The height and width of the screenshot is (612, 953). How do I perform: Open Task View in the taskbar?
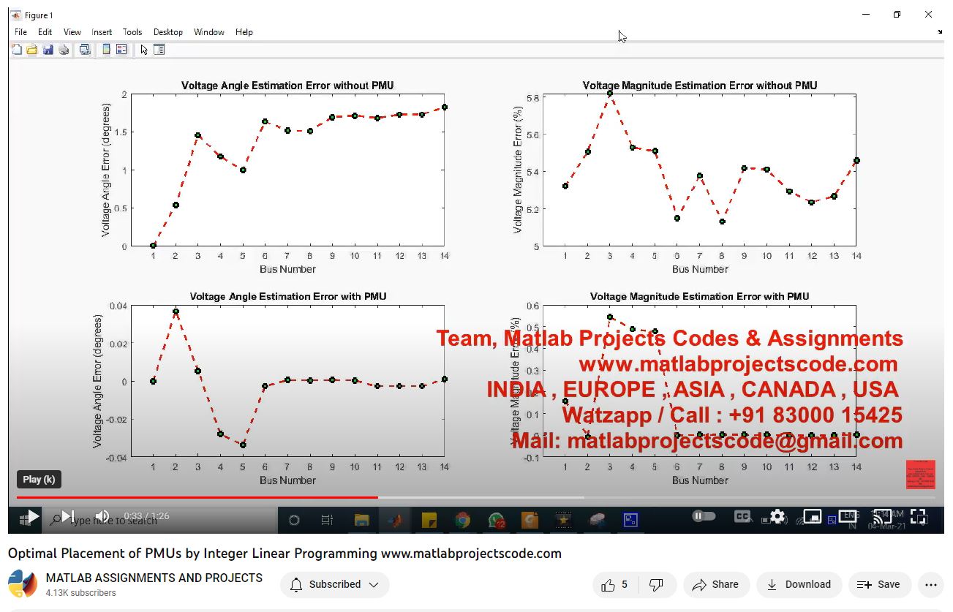(327, 520)
